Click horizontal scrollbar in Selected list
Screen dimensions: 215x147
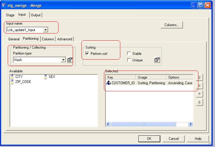[143, 124]
